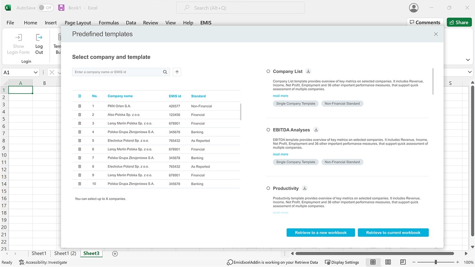
Task: Click the 'Standard' column header
Action: tap(198, 96)
